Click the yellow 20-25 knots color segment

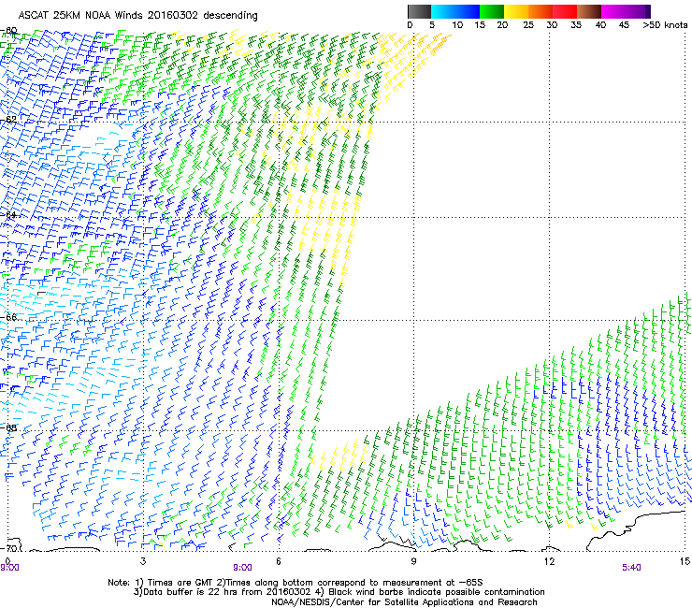516,11
